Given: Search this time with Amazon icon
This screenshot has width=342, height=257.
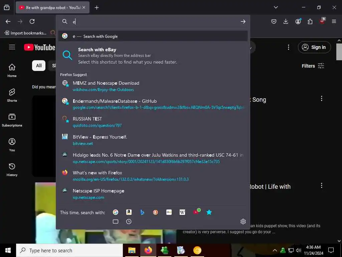Looking at the screenshot, I should 129,212.
